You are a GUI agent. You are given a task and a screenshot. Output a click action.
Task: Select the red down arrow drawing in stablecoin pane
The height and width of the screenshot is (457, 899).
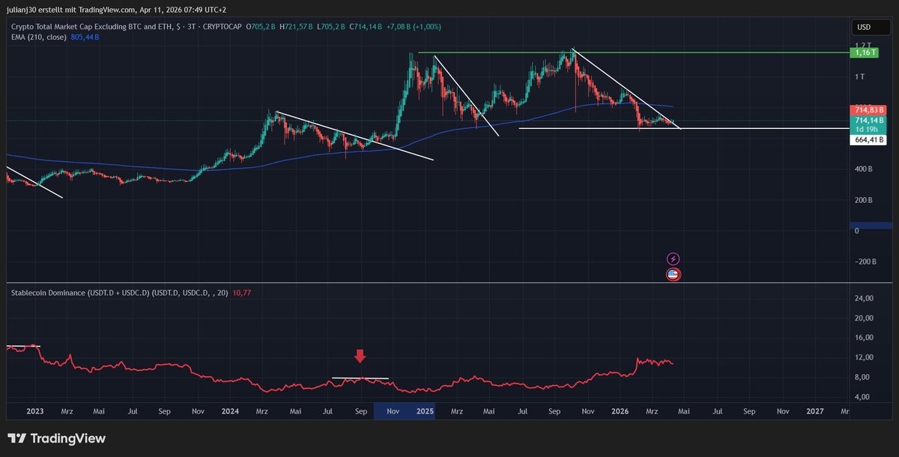click(x=360, y=356)
